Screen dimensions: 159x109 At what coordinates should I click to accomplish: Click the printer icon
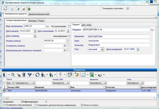[x=100, y=75]
